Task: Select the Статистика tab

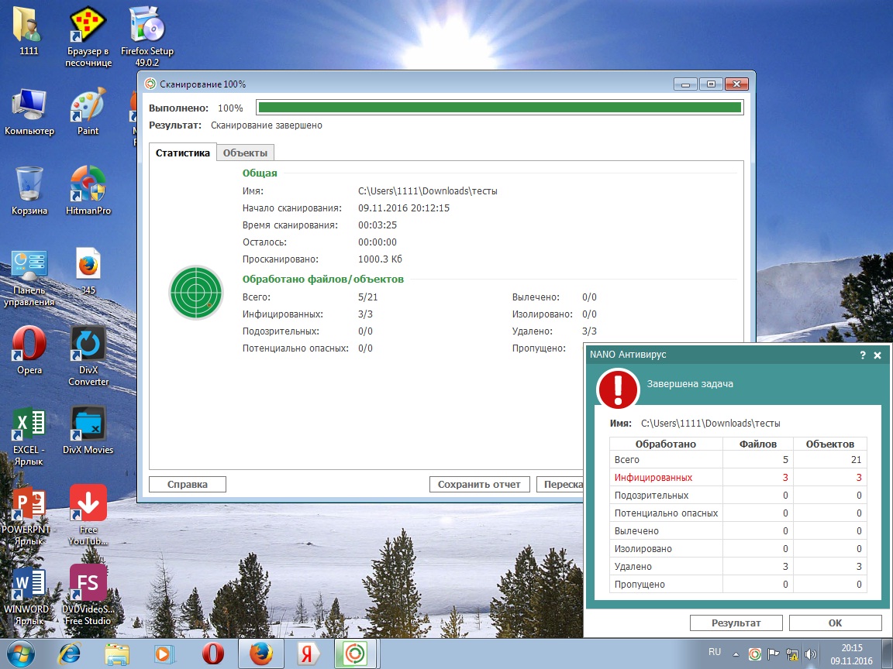Action: click(x=183, y=153)
